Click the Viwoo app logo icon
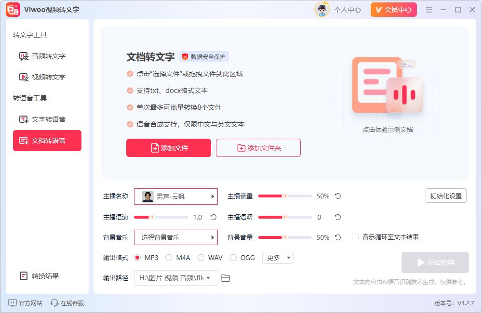The height and width of the screenshot is (313, 482). [13, 10]
